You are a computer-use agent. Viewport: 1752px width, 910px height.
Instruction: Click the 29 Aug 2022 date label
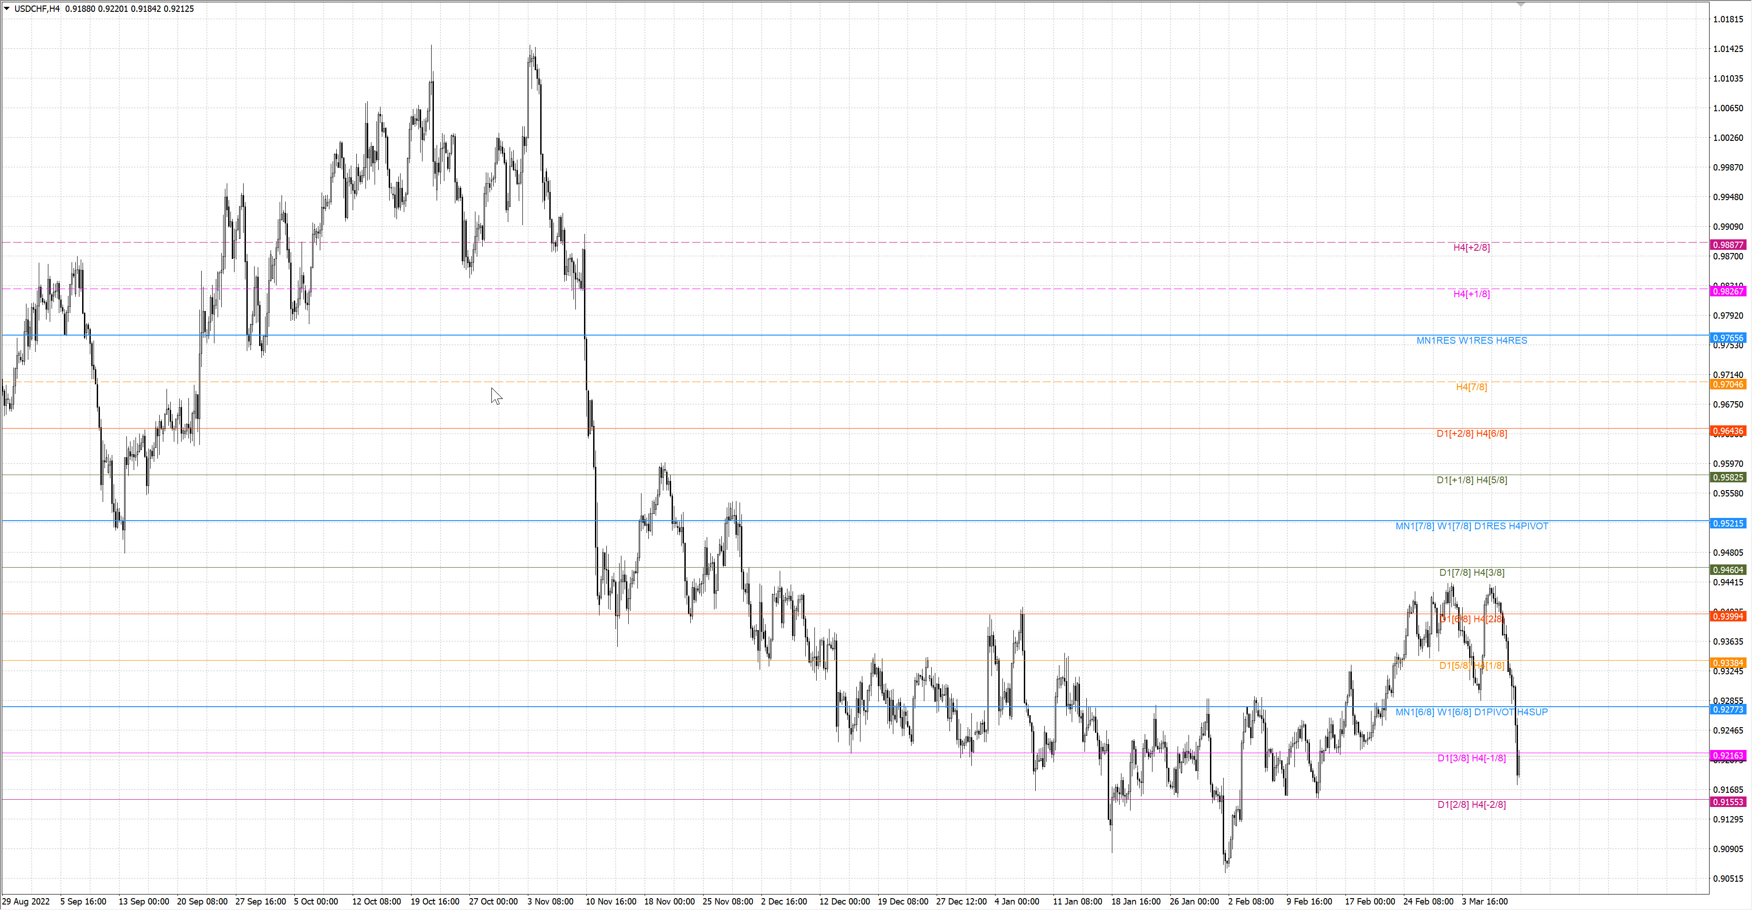point(26,902)
